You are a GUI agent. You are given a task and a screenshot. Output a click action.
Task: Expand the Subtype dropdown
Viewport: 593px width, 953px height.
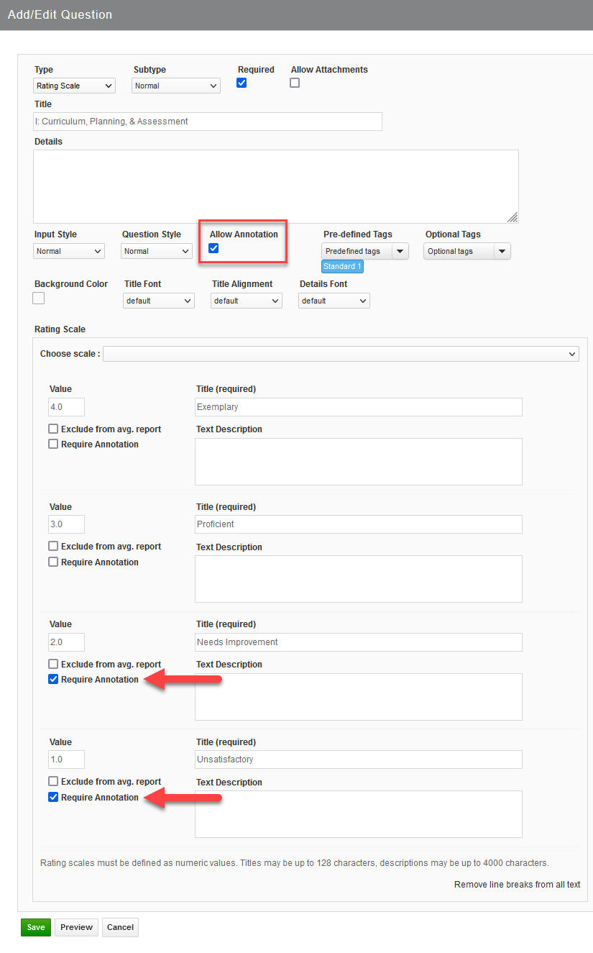pos(176,86)
